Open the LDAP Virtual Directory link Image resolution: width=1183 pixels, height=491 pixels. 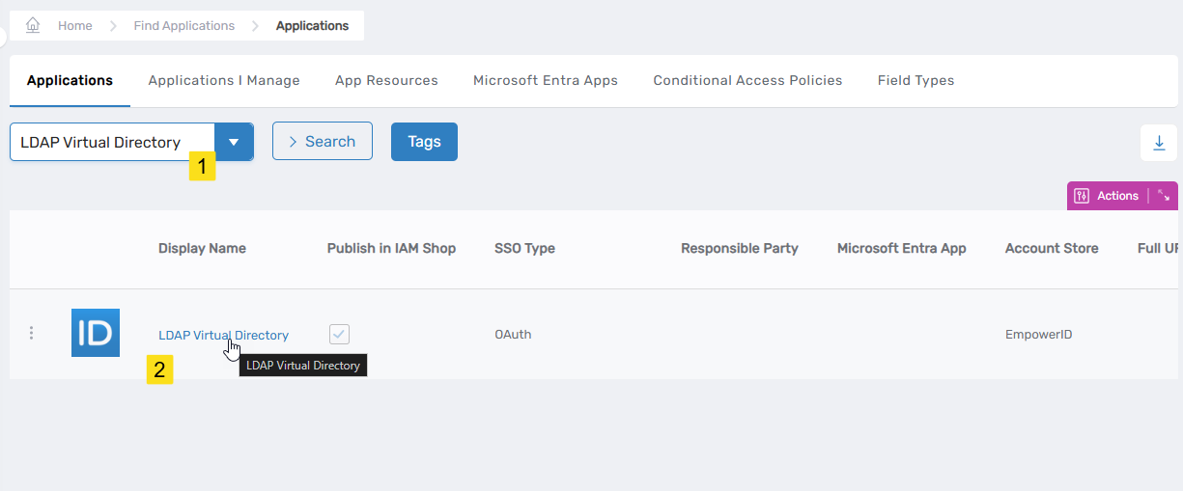tap(223, 335)
